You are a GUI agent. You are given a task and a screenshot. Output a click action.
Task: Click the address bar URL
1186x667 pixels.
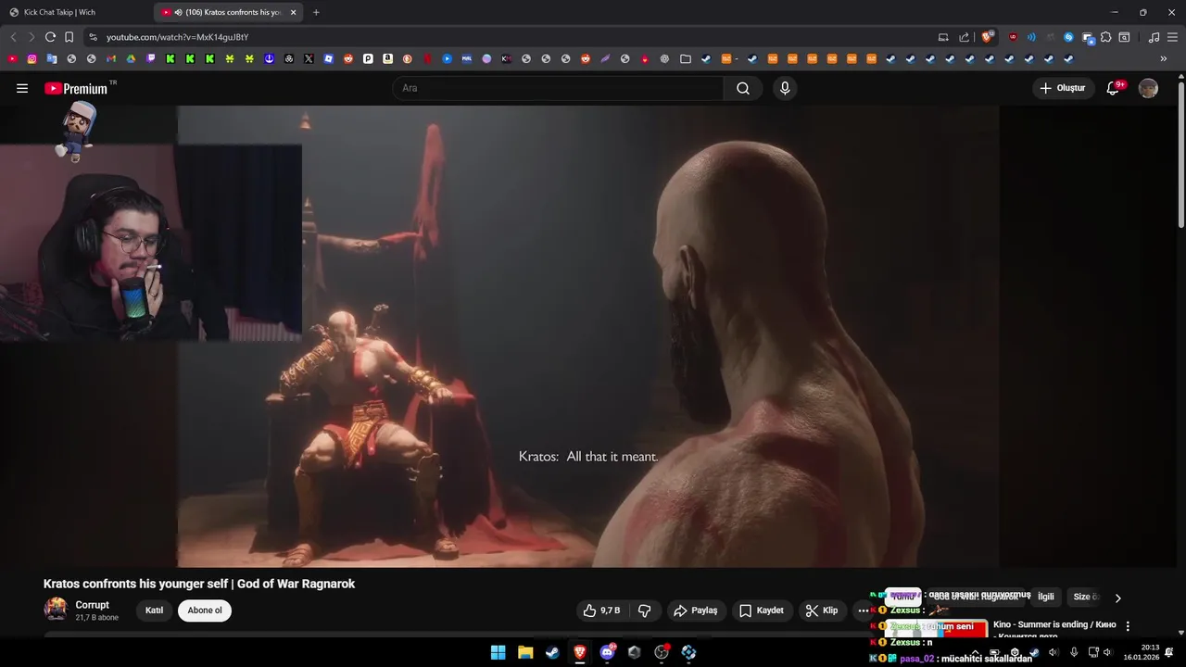(177, 37)
